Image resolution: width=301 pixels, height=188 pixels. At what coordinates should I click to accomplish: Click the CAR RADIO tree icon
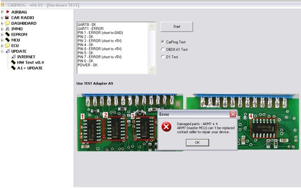pyautogui.click(x=7, y=17)
